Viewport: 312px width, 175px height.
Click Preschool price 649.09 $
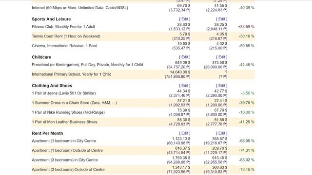click(x=183, y=63)
